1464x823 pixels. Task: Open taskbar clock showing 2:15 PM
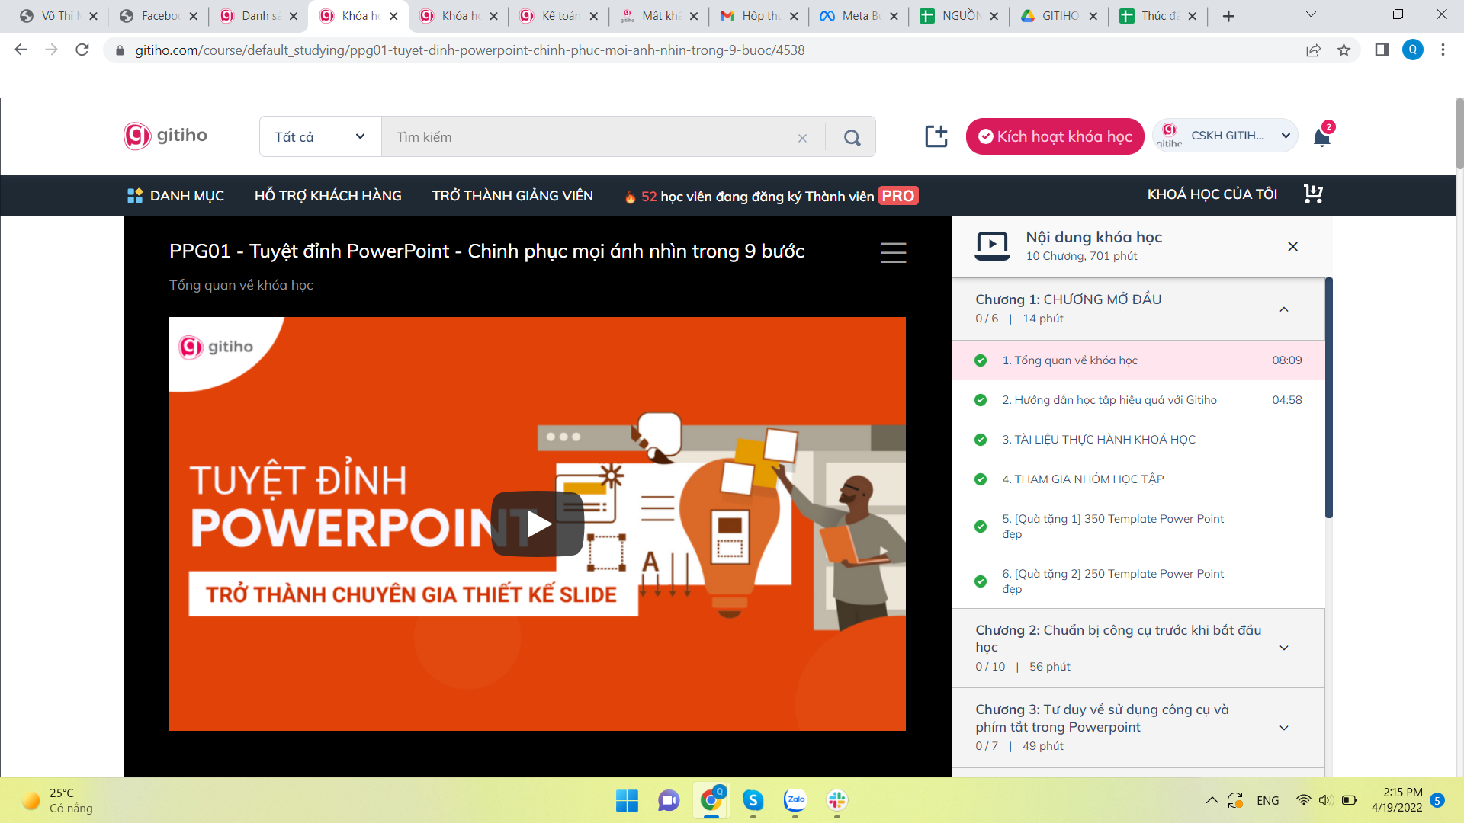click(1397, 800)
